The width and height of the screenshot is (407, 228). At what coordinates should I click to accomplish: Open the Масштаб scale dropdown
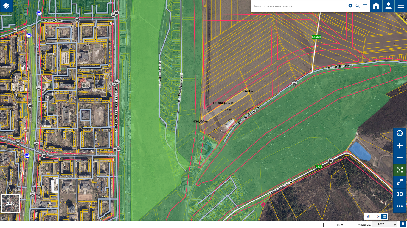385,225
